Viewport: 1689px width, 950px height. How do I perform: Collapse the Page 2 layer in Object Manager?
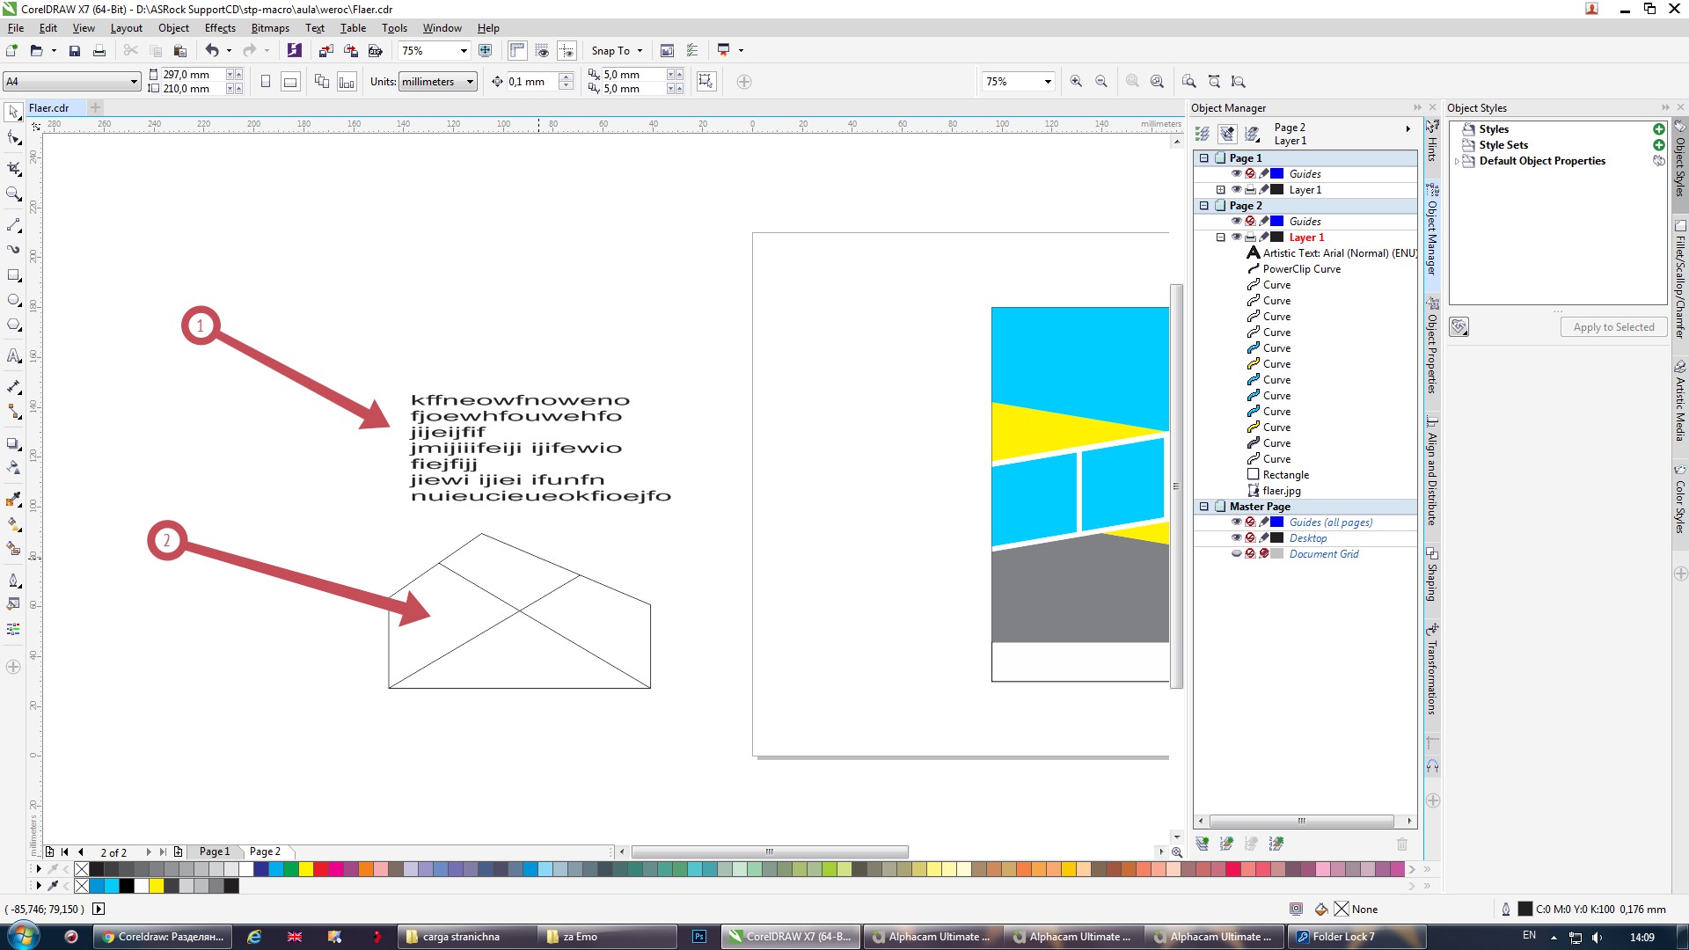1204,205
